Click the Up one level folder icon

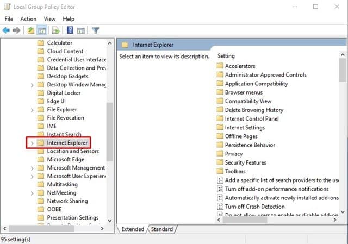point(31,30)
